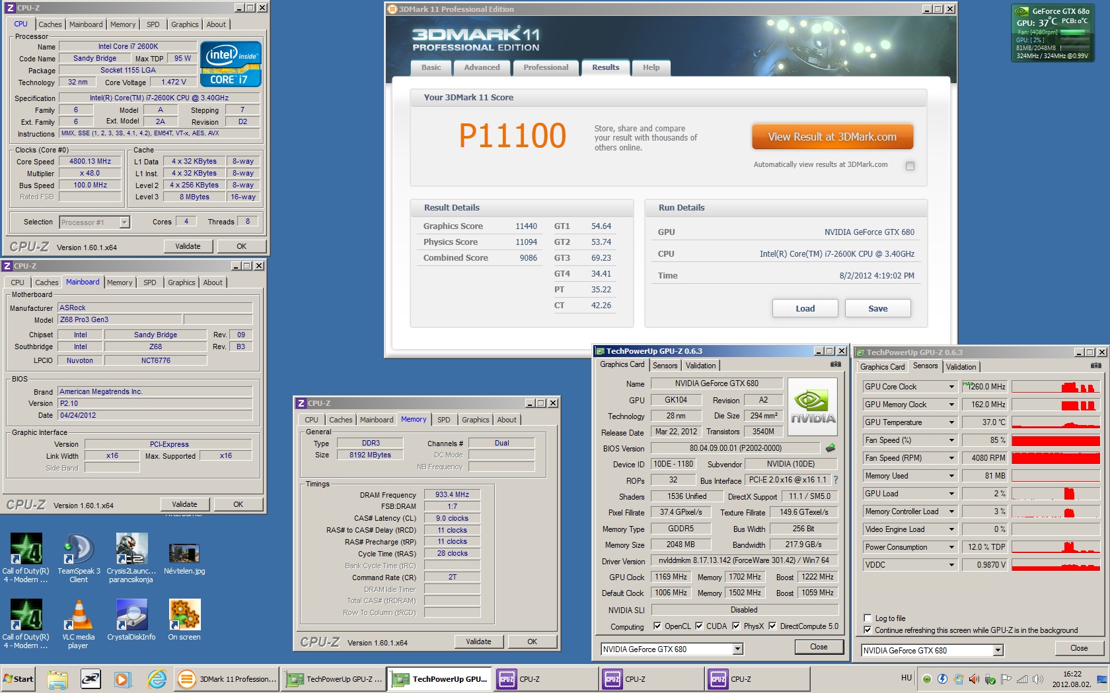
Task: Click OK in the CPU-Z Mainboard window
Action: [239, 504]
